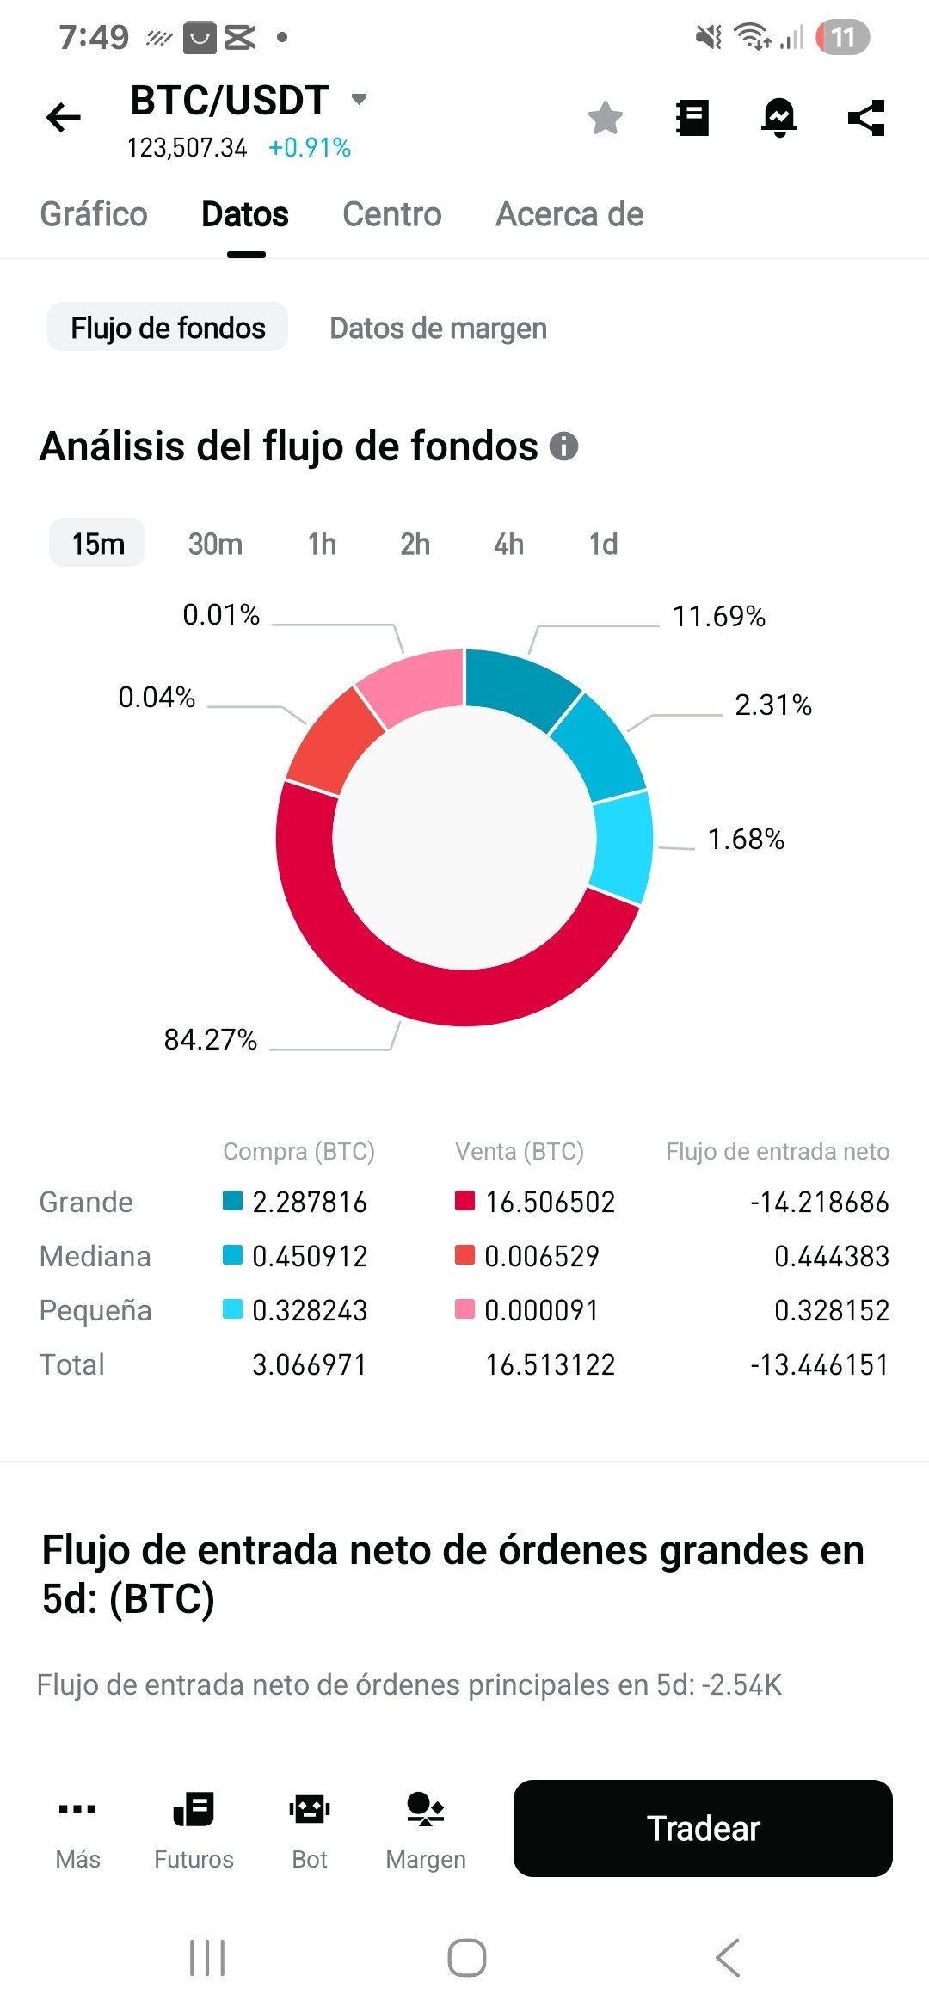Open the price alert bell icon
The width and height of the screenshot is (929, 2013).
(779, 118)
